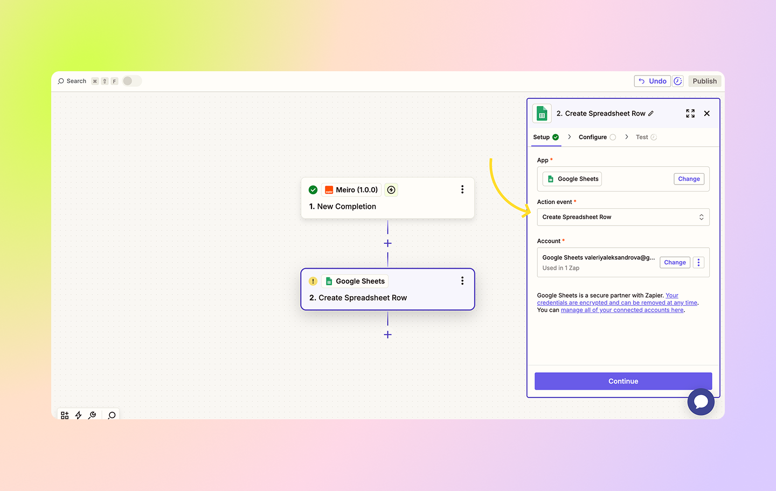Change the connected Google Sheets account
Viewport: 776px width, 491px height.
click(x=675, y=262)
